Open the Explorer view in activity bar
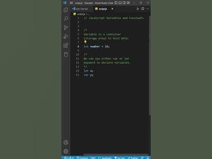 tap(66, 10)
